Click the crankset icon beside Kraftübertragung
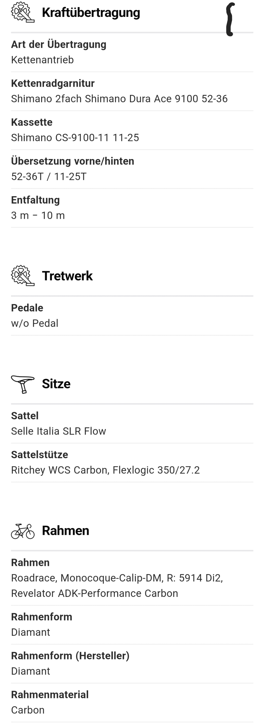Viewport: 254px width, 726px height. point(22,13)
